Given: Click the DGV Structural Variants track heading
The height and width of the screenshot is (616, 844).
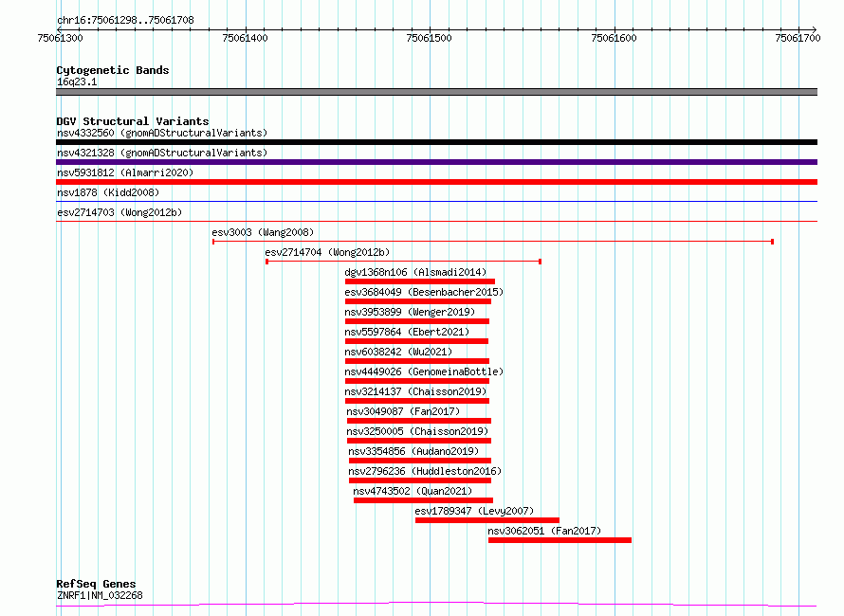Looking at the screenshot, I should point(133,121).
